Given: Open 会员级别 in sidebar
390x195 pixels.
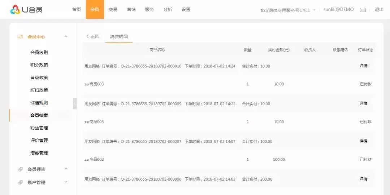Looking at the screenshot, I should click(39, 52).
